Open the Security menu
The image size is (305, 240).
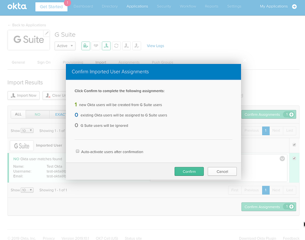coord(164,6)
